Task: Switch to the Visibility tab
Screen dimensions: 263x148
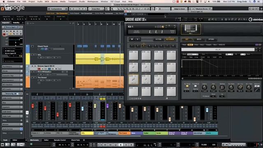Action: click(x=16, y=23)
